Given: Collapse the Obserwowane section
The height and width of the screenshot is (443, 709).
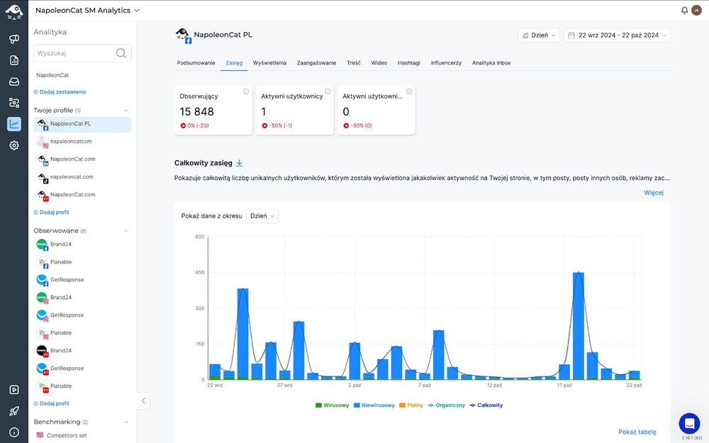Looking at the screenshot, I should 126,230.
